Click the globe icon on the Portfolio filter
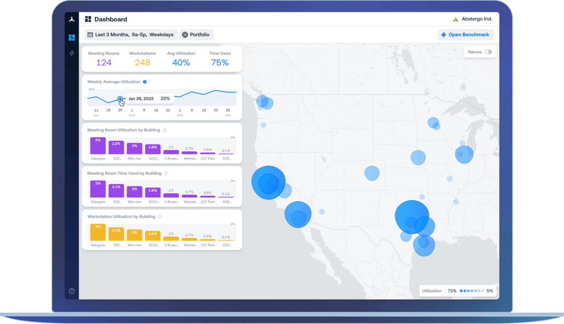The height and width of the screenshot is (324, 564). 186,34
